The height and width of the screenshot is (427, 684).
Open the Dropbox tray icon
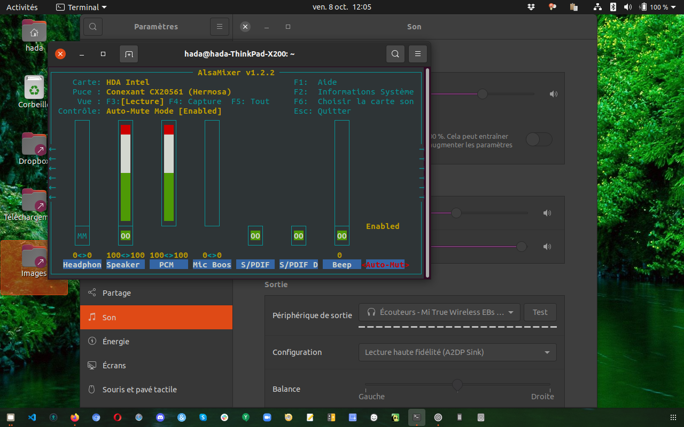point(531,7)
